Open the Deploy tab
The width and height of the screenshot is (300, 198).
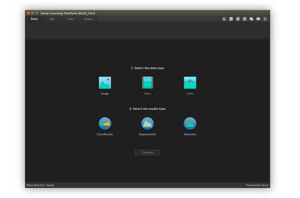[x=88, y=19]
